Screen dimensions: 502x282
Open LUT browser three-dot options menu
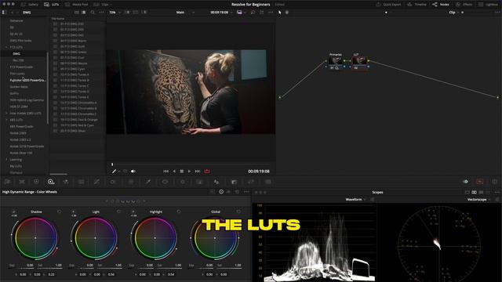[x=101, y=13]
